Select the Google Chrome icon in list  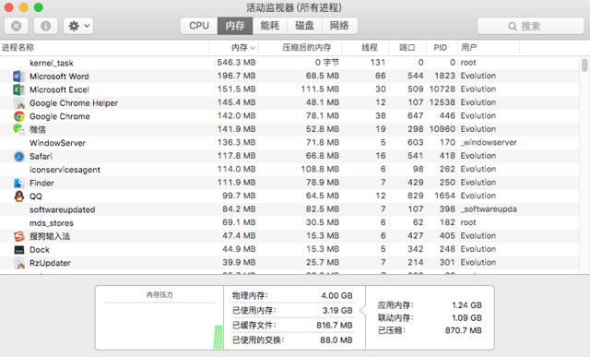tap(18, 116)
